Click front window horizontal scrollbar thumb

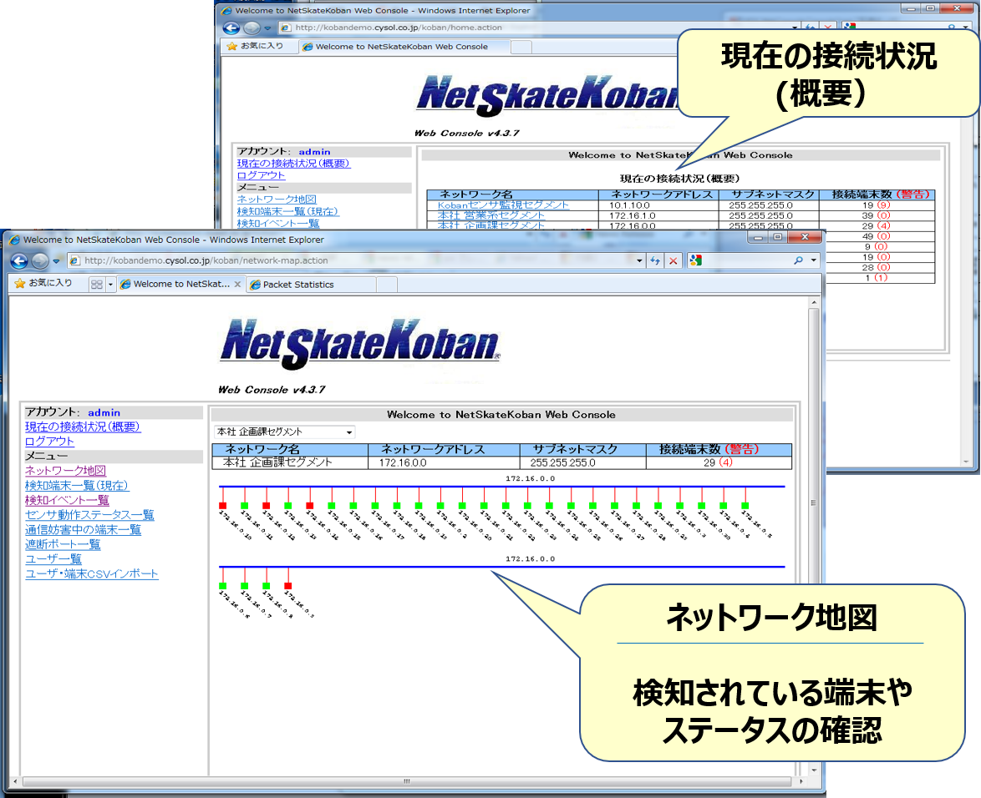coord(407,781)
